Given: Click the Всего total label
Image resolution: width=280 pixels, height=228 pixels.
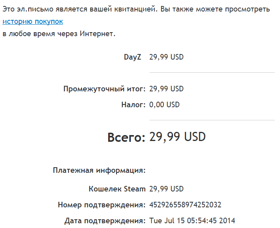Looking at the screenshot, I should coord(126,137).
